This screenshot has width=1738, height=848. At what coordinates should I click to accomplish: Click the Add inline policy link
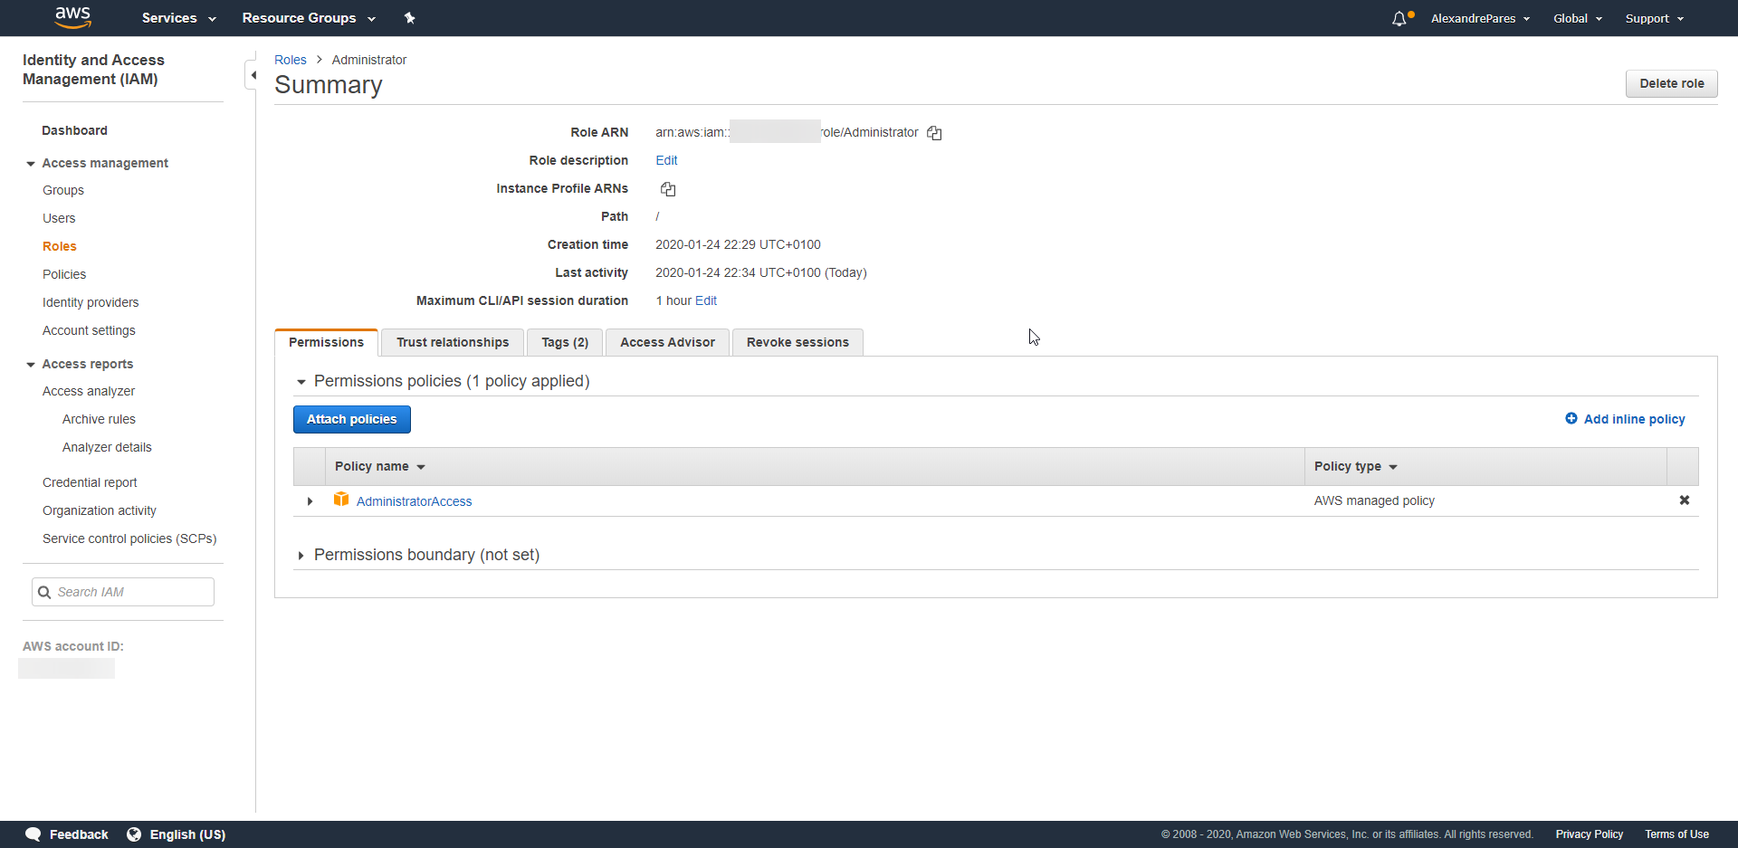(1634, 419)
